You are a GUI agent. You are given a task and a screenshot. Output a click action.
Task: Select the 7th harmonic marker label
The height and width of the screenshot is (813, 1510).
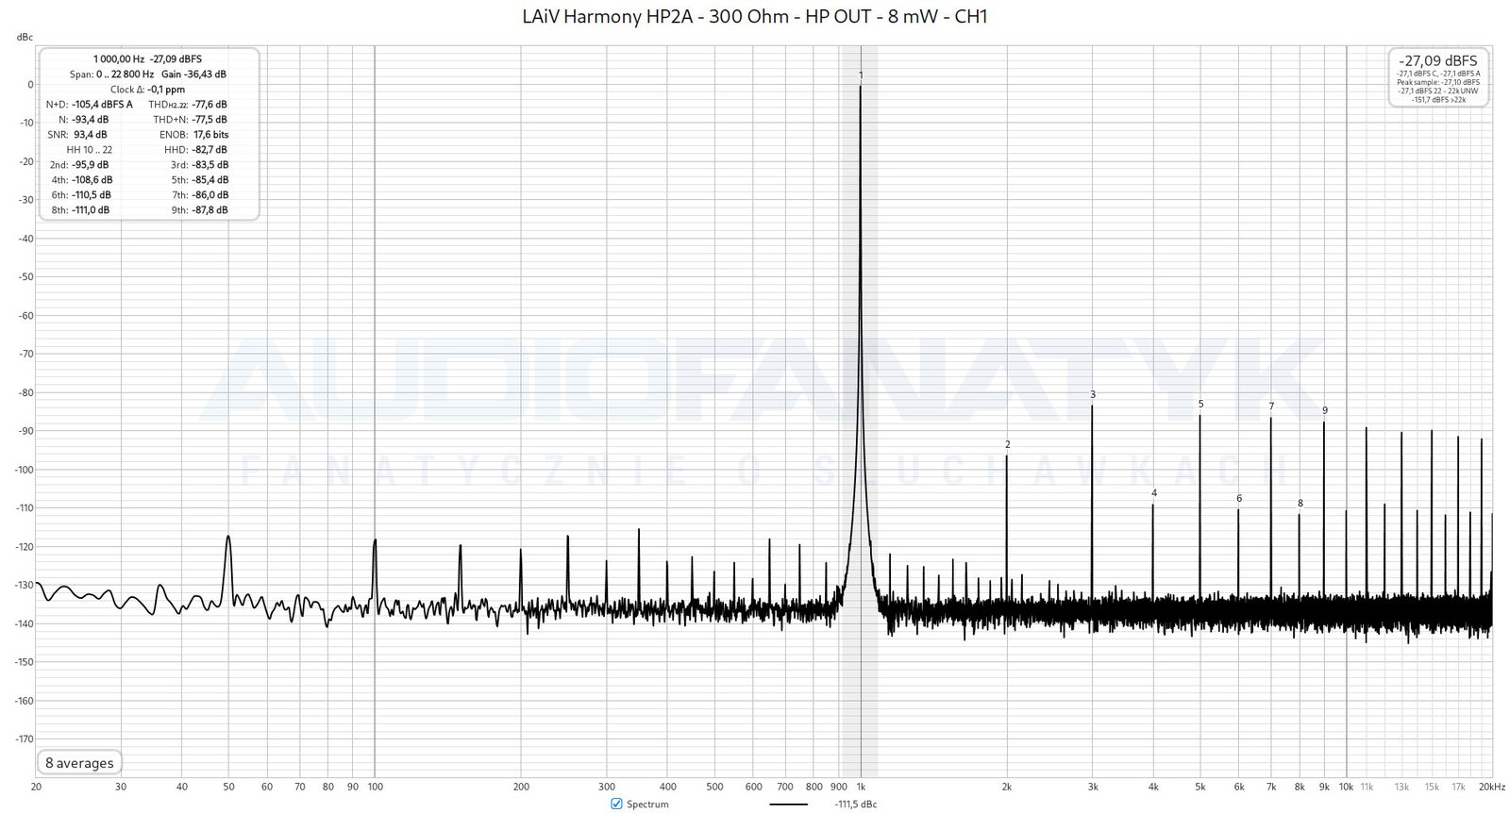click(1271, 406)
